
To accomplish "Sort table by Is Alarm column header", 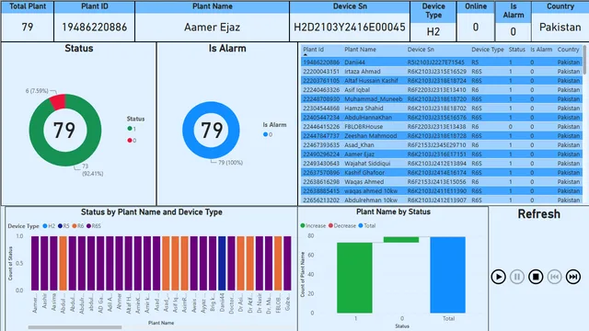I will pyautogui.click(x=541, y=50).
